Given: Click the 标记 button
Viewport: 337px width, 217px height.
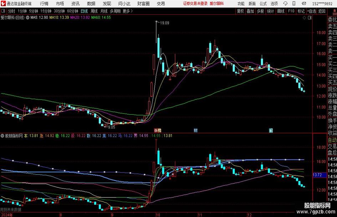Looking at the screenshot, I should coord(301,11).
